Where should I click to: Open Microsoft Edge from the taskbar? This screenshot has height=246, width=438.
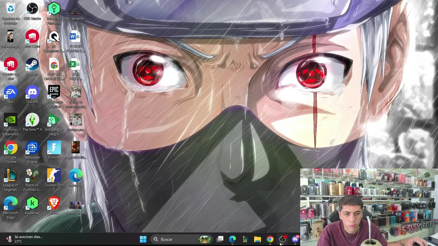pyautogui.click(x=232, y=239)
